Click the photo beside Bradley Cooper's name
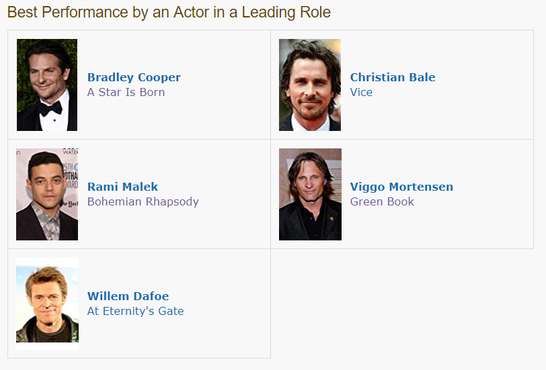The image size is (546, 370). pos(47,85)
